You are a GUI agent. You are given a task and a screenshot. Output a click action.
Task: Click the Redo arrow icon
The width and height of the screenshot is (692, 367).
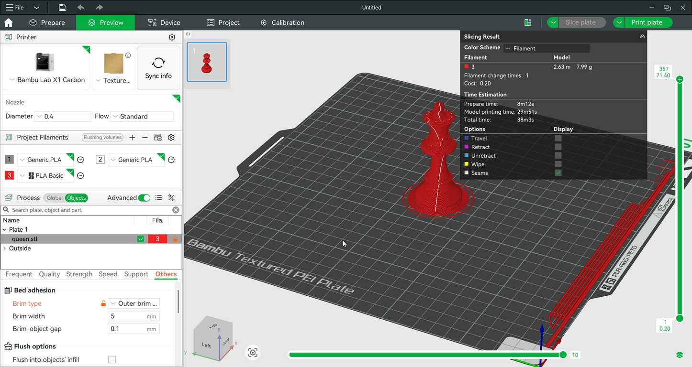click(x=99, y=7)
